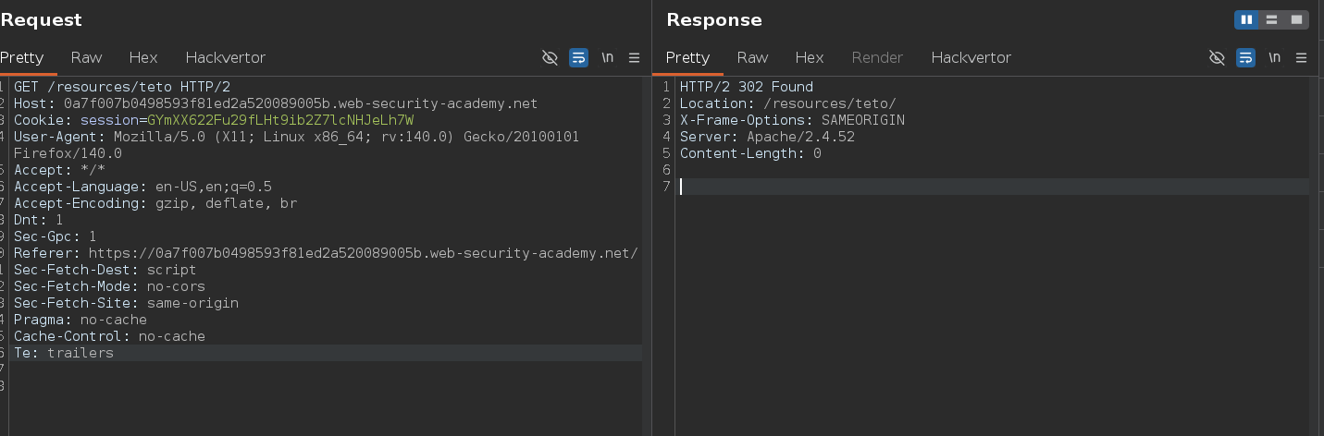Toggle \n newline display in Request
Viewport: 1324px width, 436px height.
[608, 57]
